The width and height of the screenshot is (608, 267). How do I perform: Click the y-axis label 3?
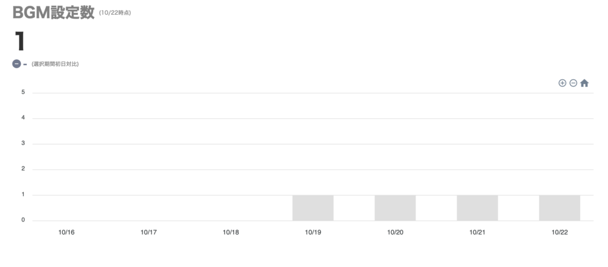[23, 144]
